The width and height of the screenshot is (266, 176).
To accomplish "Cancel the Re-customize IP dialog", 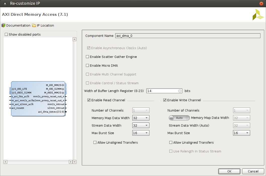I will coord(253,171).
